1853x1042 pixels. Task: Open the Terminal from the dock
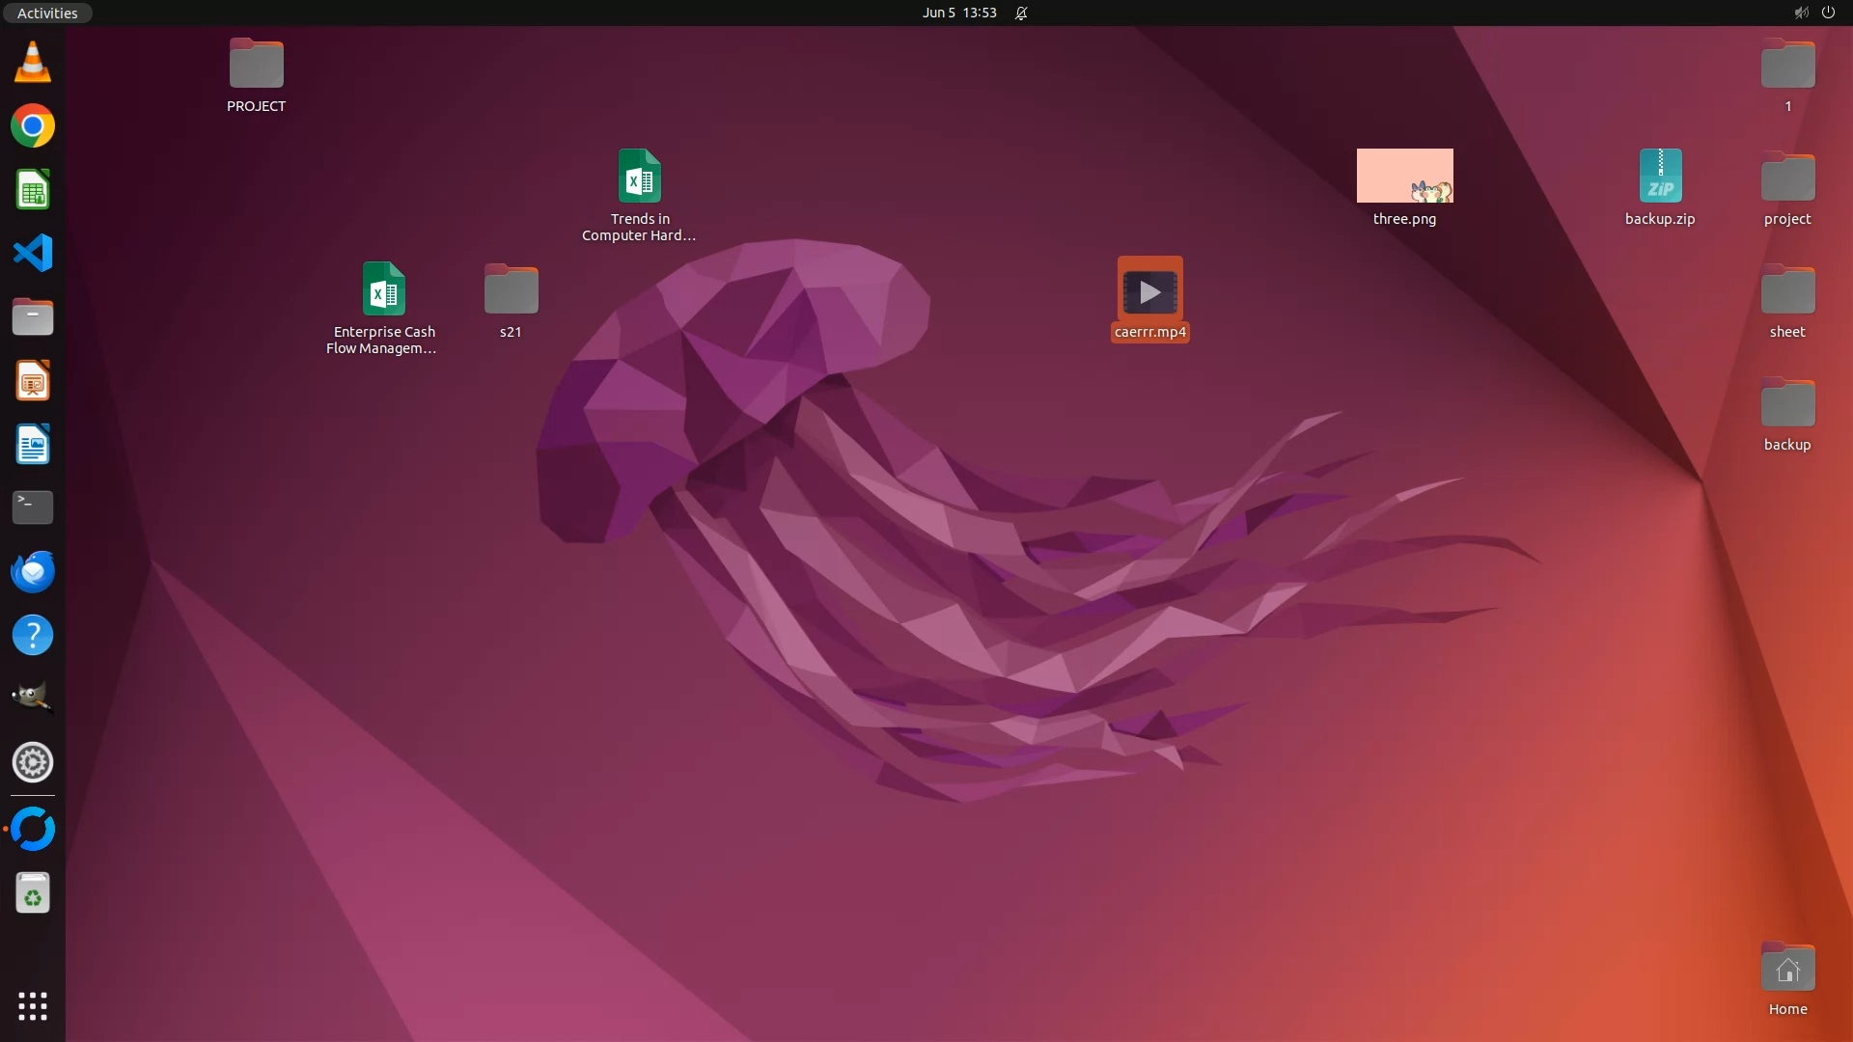[33, 507]
